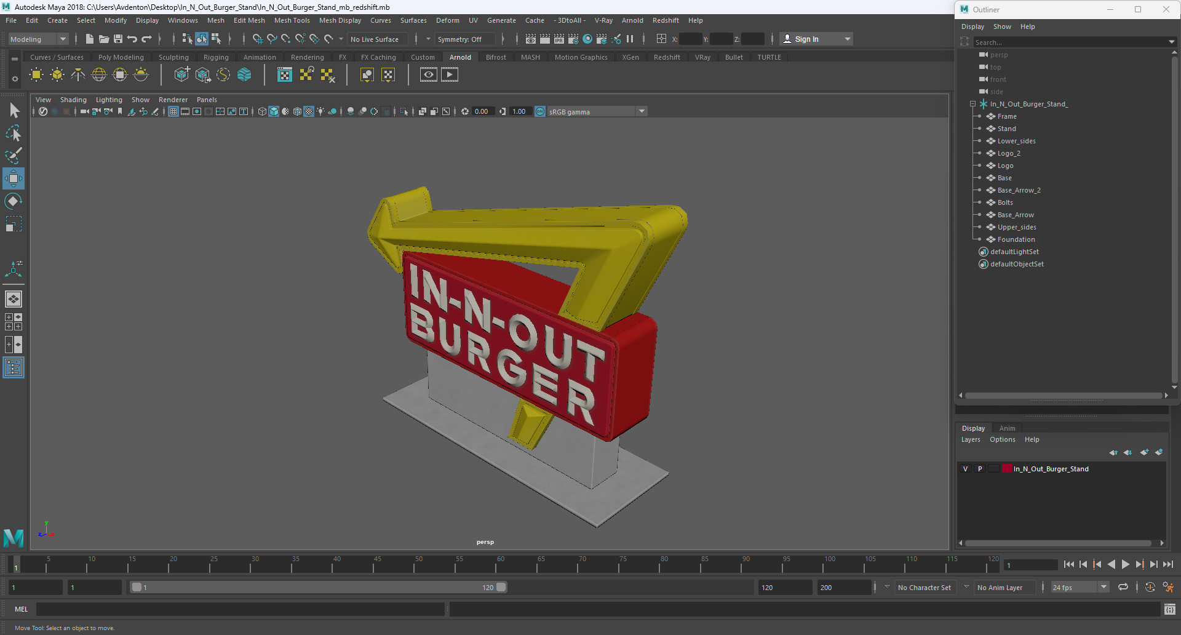
Task: Switch to four-view pane layout
Action: coord(14,322)
